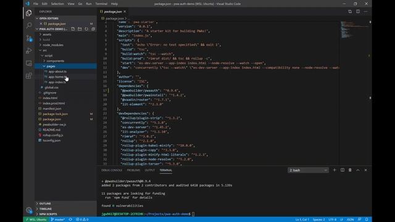
Task: Open changes compare icon in editor toolbar
Action: pos(350,12)
